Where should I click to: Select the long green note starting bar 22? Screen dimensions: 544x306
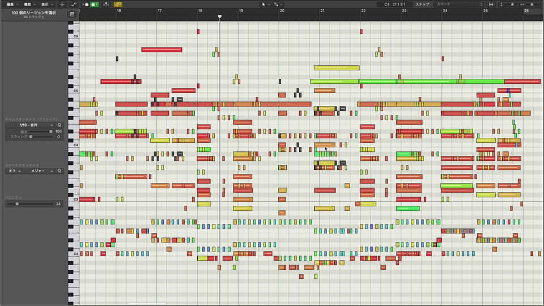click(432, 82)
